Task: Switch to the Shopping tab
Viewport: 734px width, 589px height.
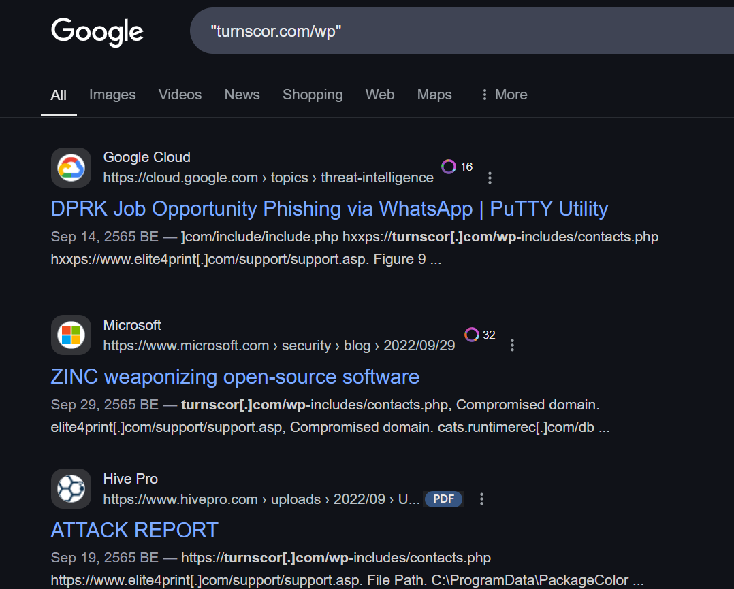Action: 313,95
